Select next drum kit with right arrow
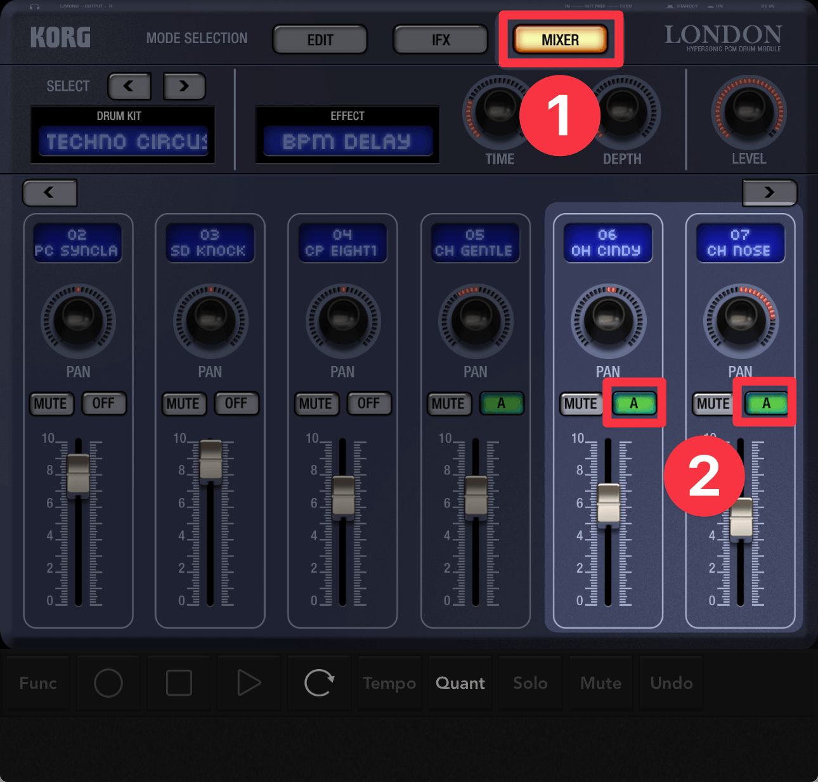 click(184, 86)
